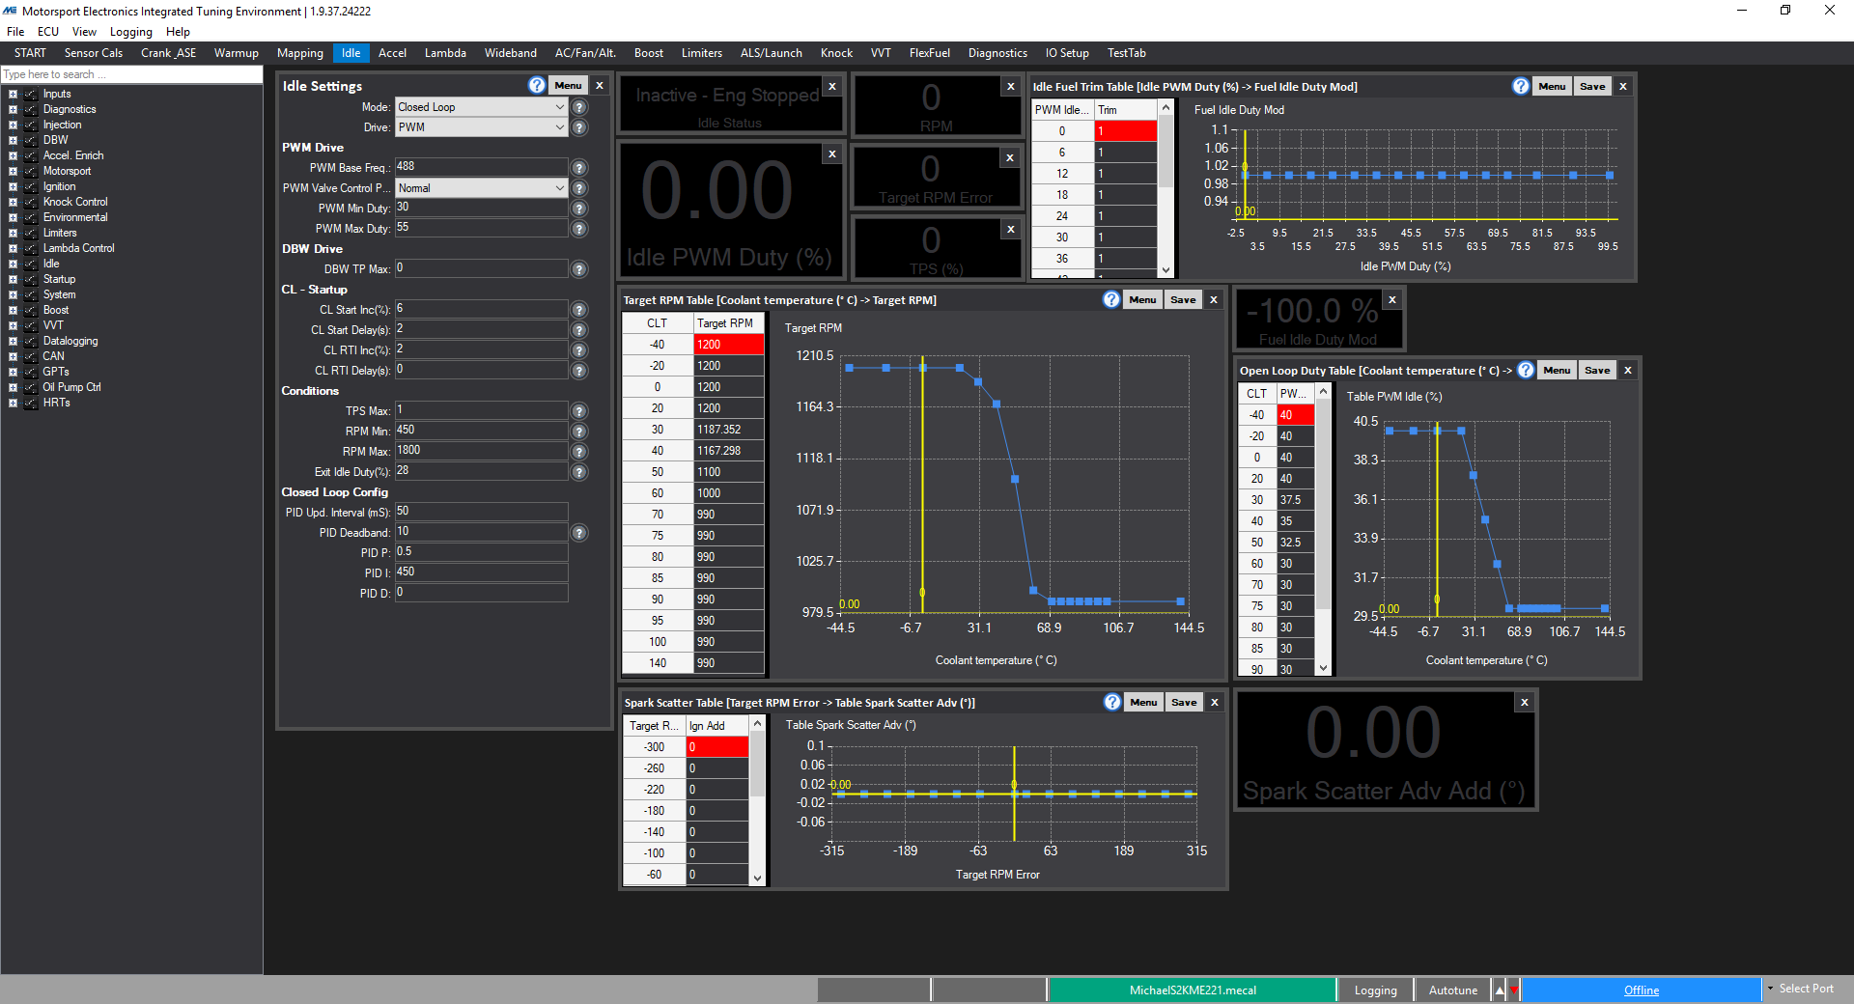1854x1004 pixels.
Task: Close the TPS (%) gauge
Action: coord(1011,229)
